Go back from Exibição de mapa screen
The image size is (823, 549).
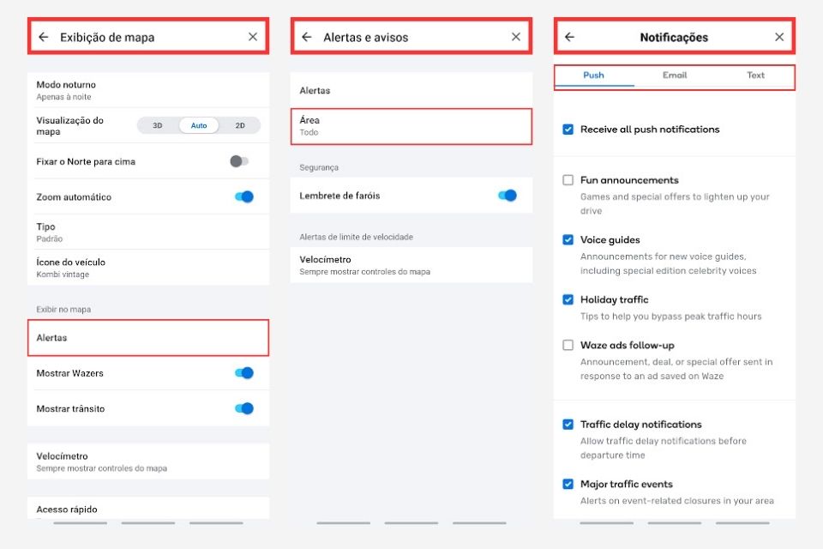tap(44, 37)
